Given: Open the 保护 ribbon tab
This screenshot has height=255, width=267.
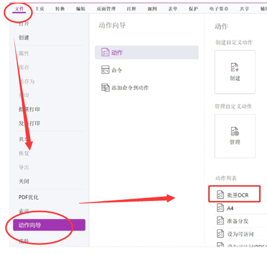Looking at the screenshot, I should 193,9.
